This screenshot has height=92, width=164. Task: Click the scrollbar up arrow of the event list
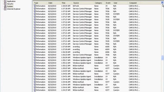click(162, 3)
